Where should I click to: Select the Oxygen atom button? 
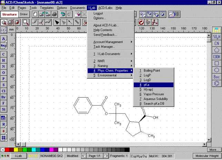3,73
